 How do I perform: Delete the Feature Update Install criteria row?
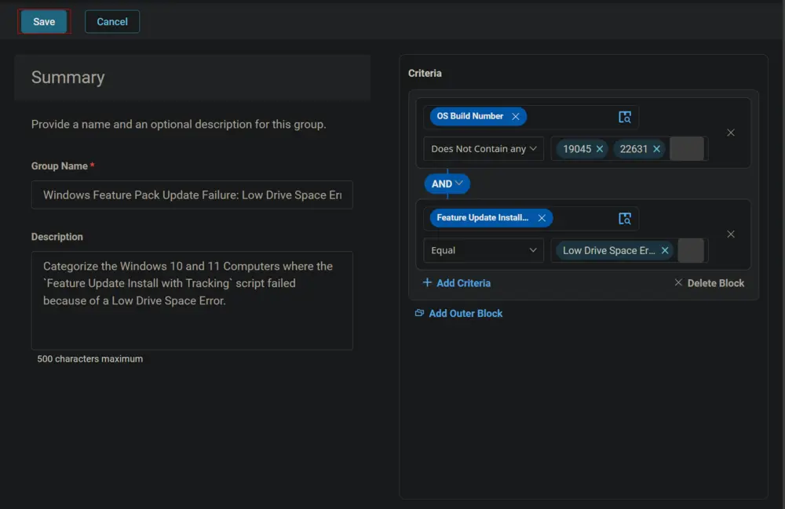[730, 234]
